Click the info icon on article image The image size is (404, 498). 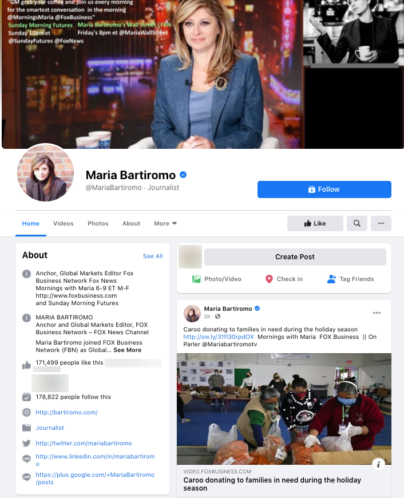(378, 465)
